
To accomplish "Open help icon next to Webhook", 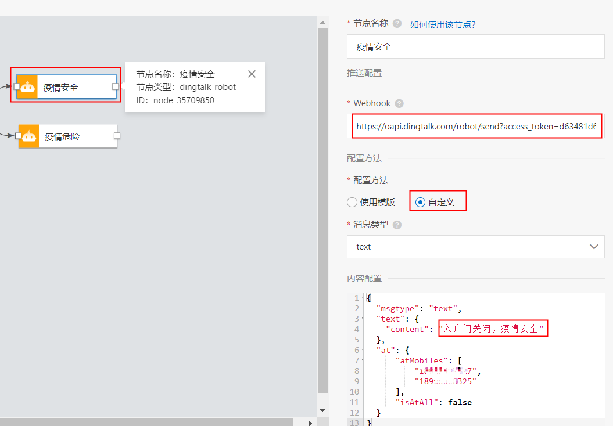I will click(399, 103).
